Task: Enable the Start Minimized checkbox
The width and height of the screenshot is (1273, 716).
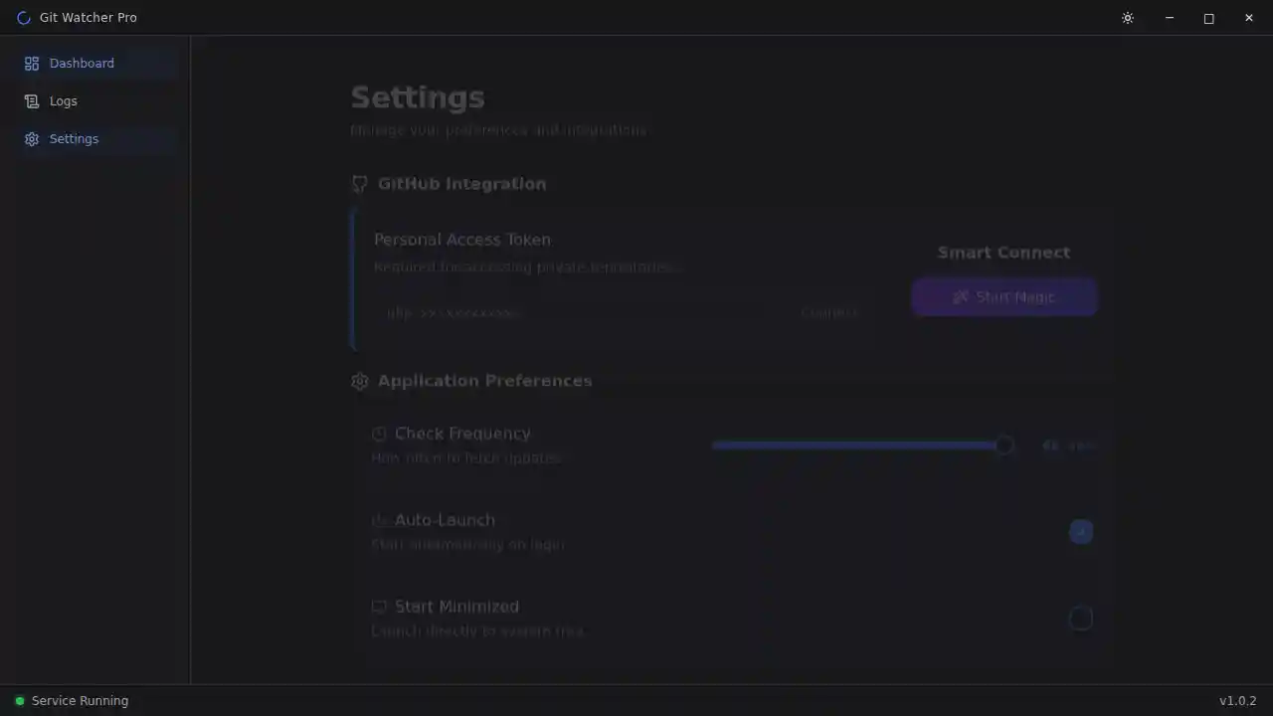Action: 1080,619
